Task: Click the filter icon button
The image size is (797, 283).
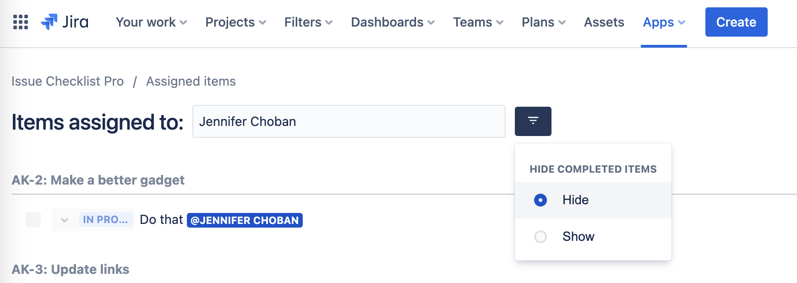Action: click(533, 121)
